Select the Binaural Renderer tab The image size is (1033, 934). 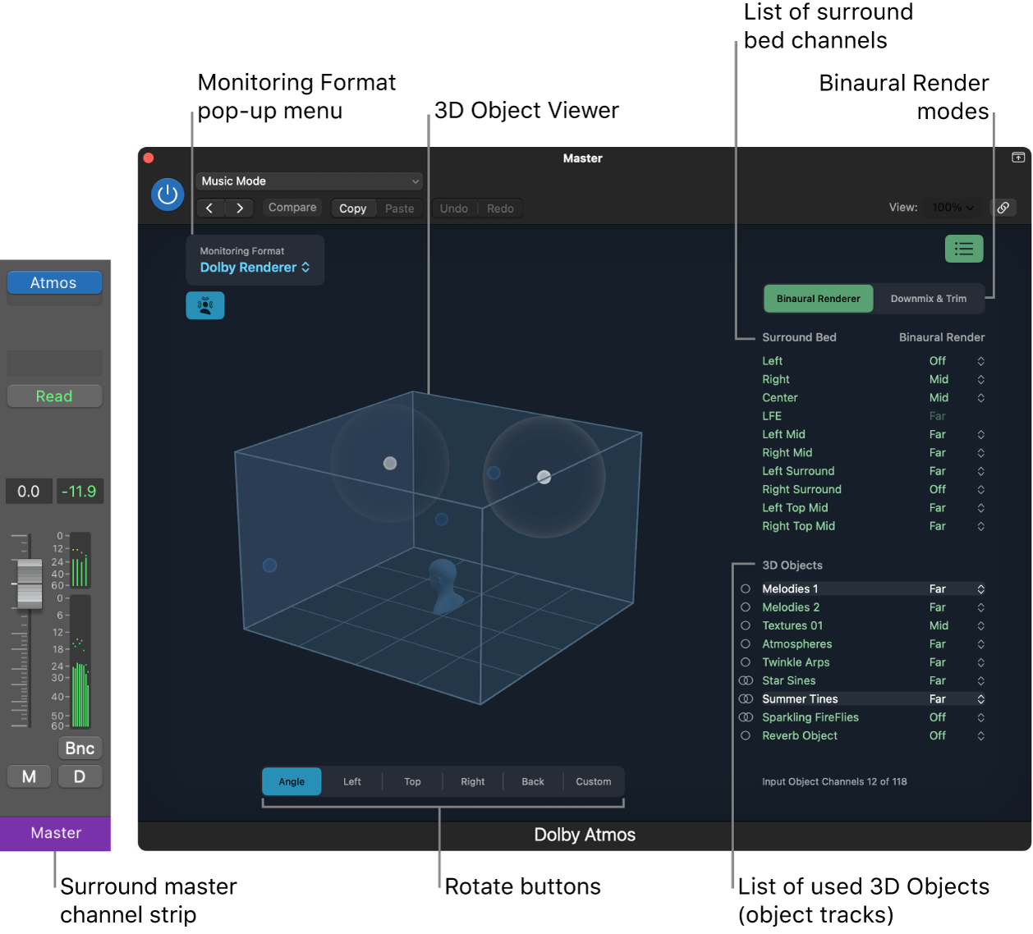pos(818,298)
